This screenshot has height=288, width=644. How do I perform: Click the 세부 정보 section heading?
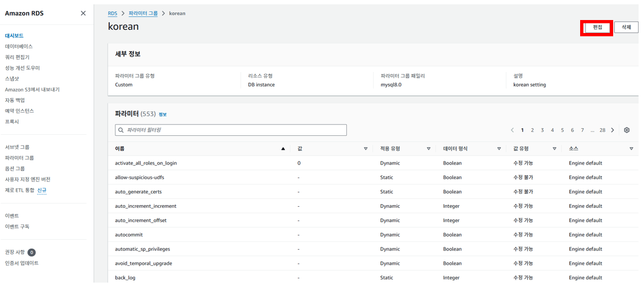pyautogui.click(x=128, y=54)
